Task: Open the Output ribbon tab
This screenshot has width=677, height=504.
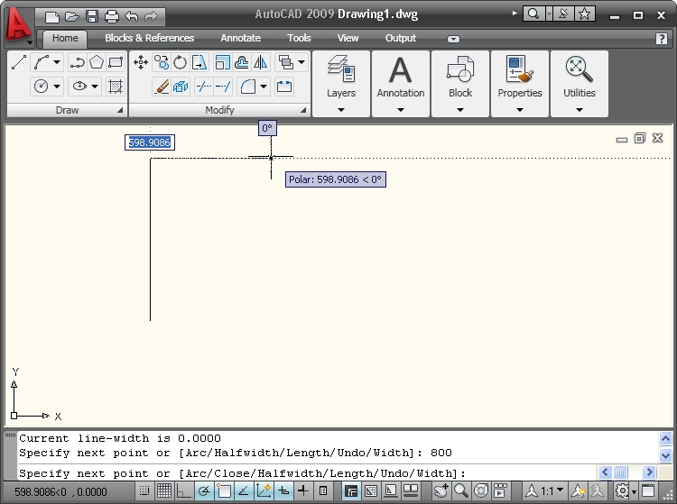Action: click(400, 38)
